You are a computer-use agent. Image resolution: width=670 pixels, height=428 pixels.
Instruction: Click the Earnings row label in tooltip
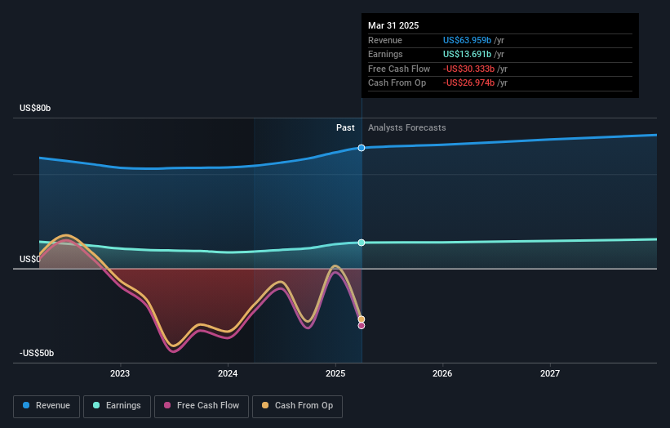coord(385,54)
